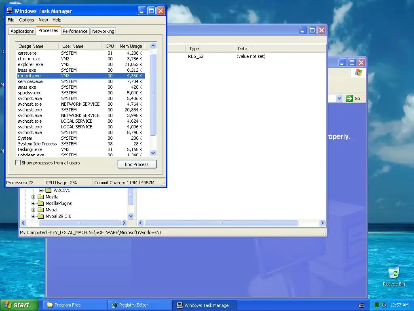Sort processes by Image Name column
The image size is (414, 311).
point(37,46)
